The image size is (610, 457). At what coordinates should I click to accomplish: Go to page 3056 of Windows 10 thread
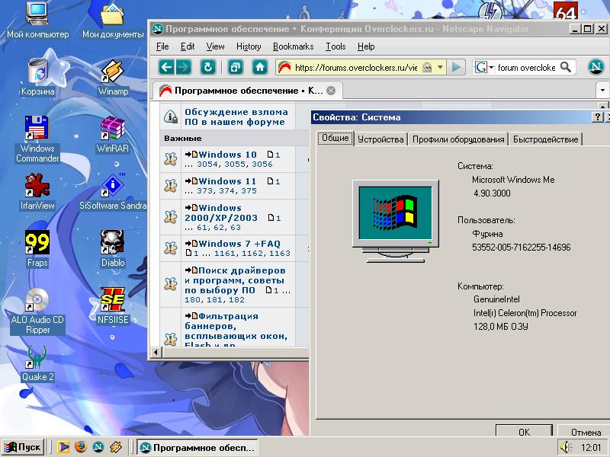(x=262, y=165)
